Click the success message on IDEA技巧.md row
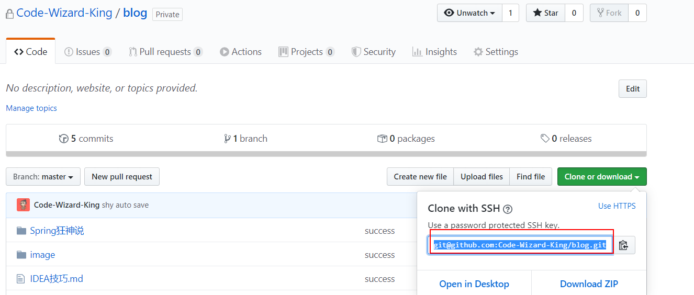 tap(379, 279)
